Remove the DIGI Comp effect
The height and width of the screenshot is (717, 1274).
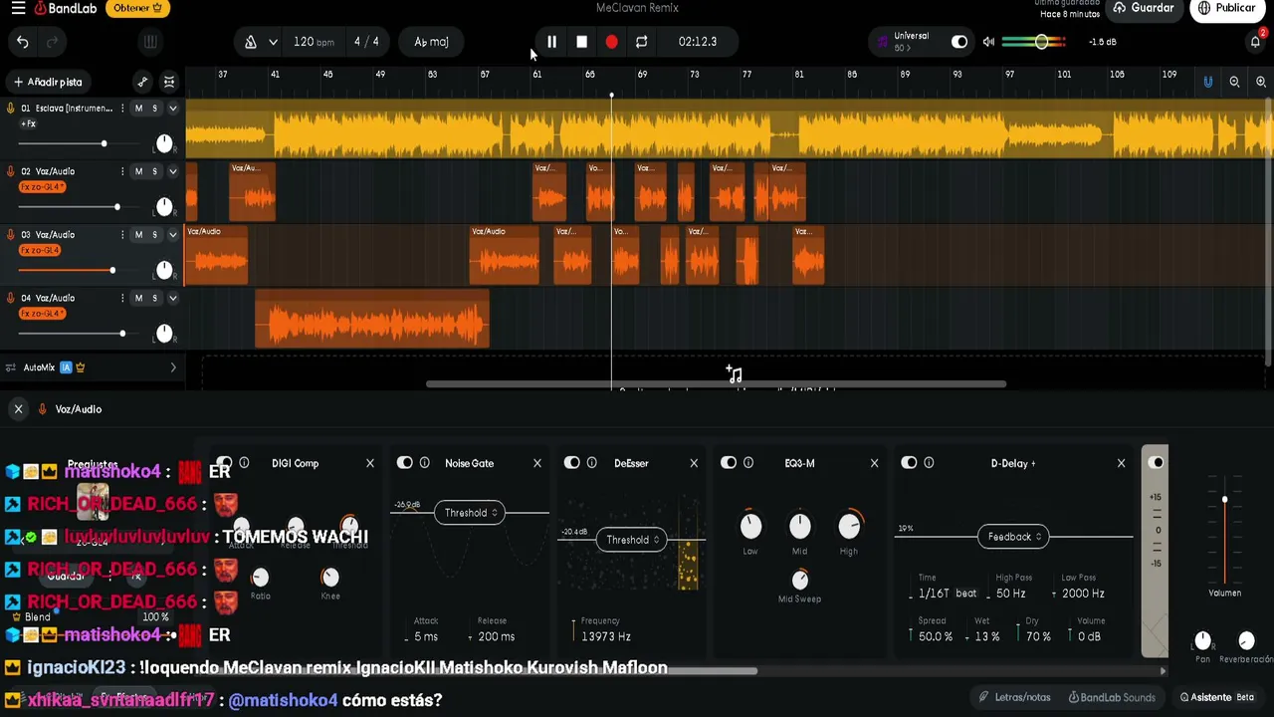[370, 463]
